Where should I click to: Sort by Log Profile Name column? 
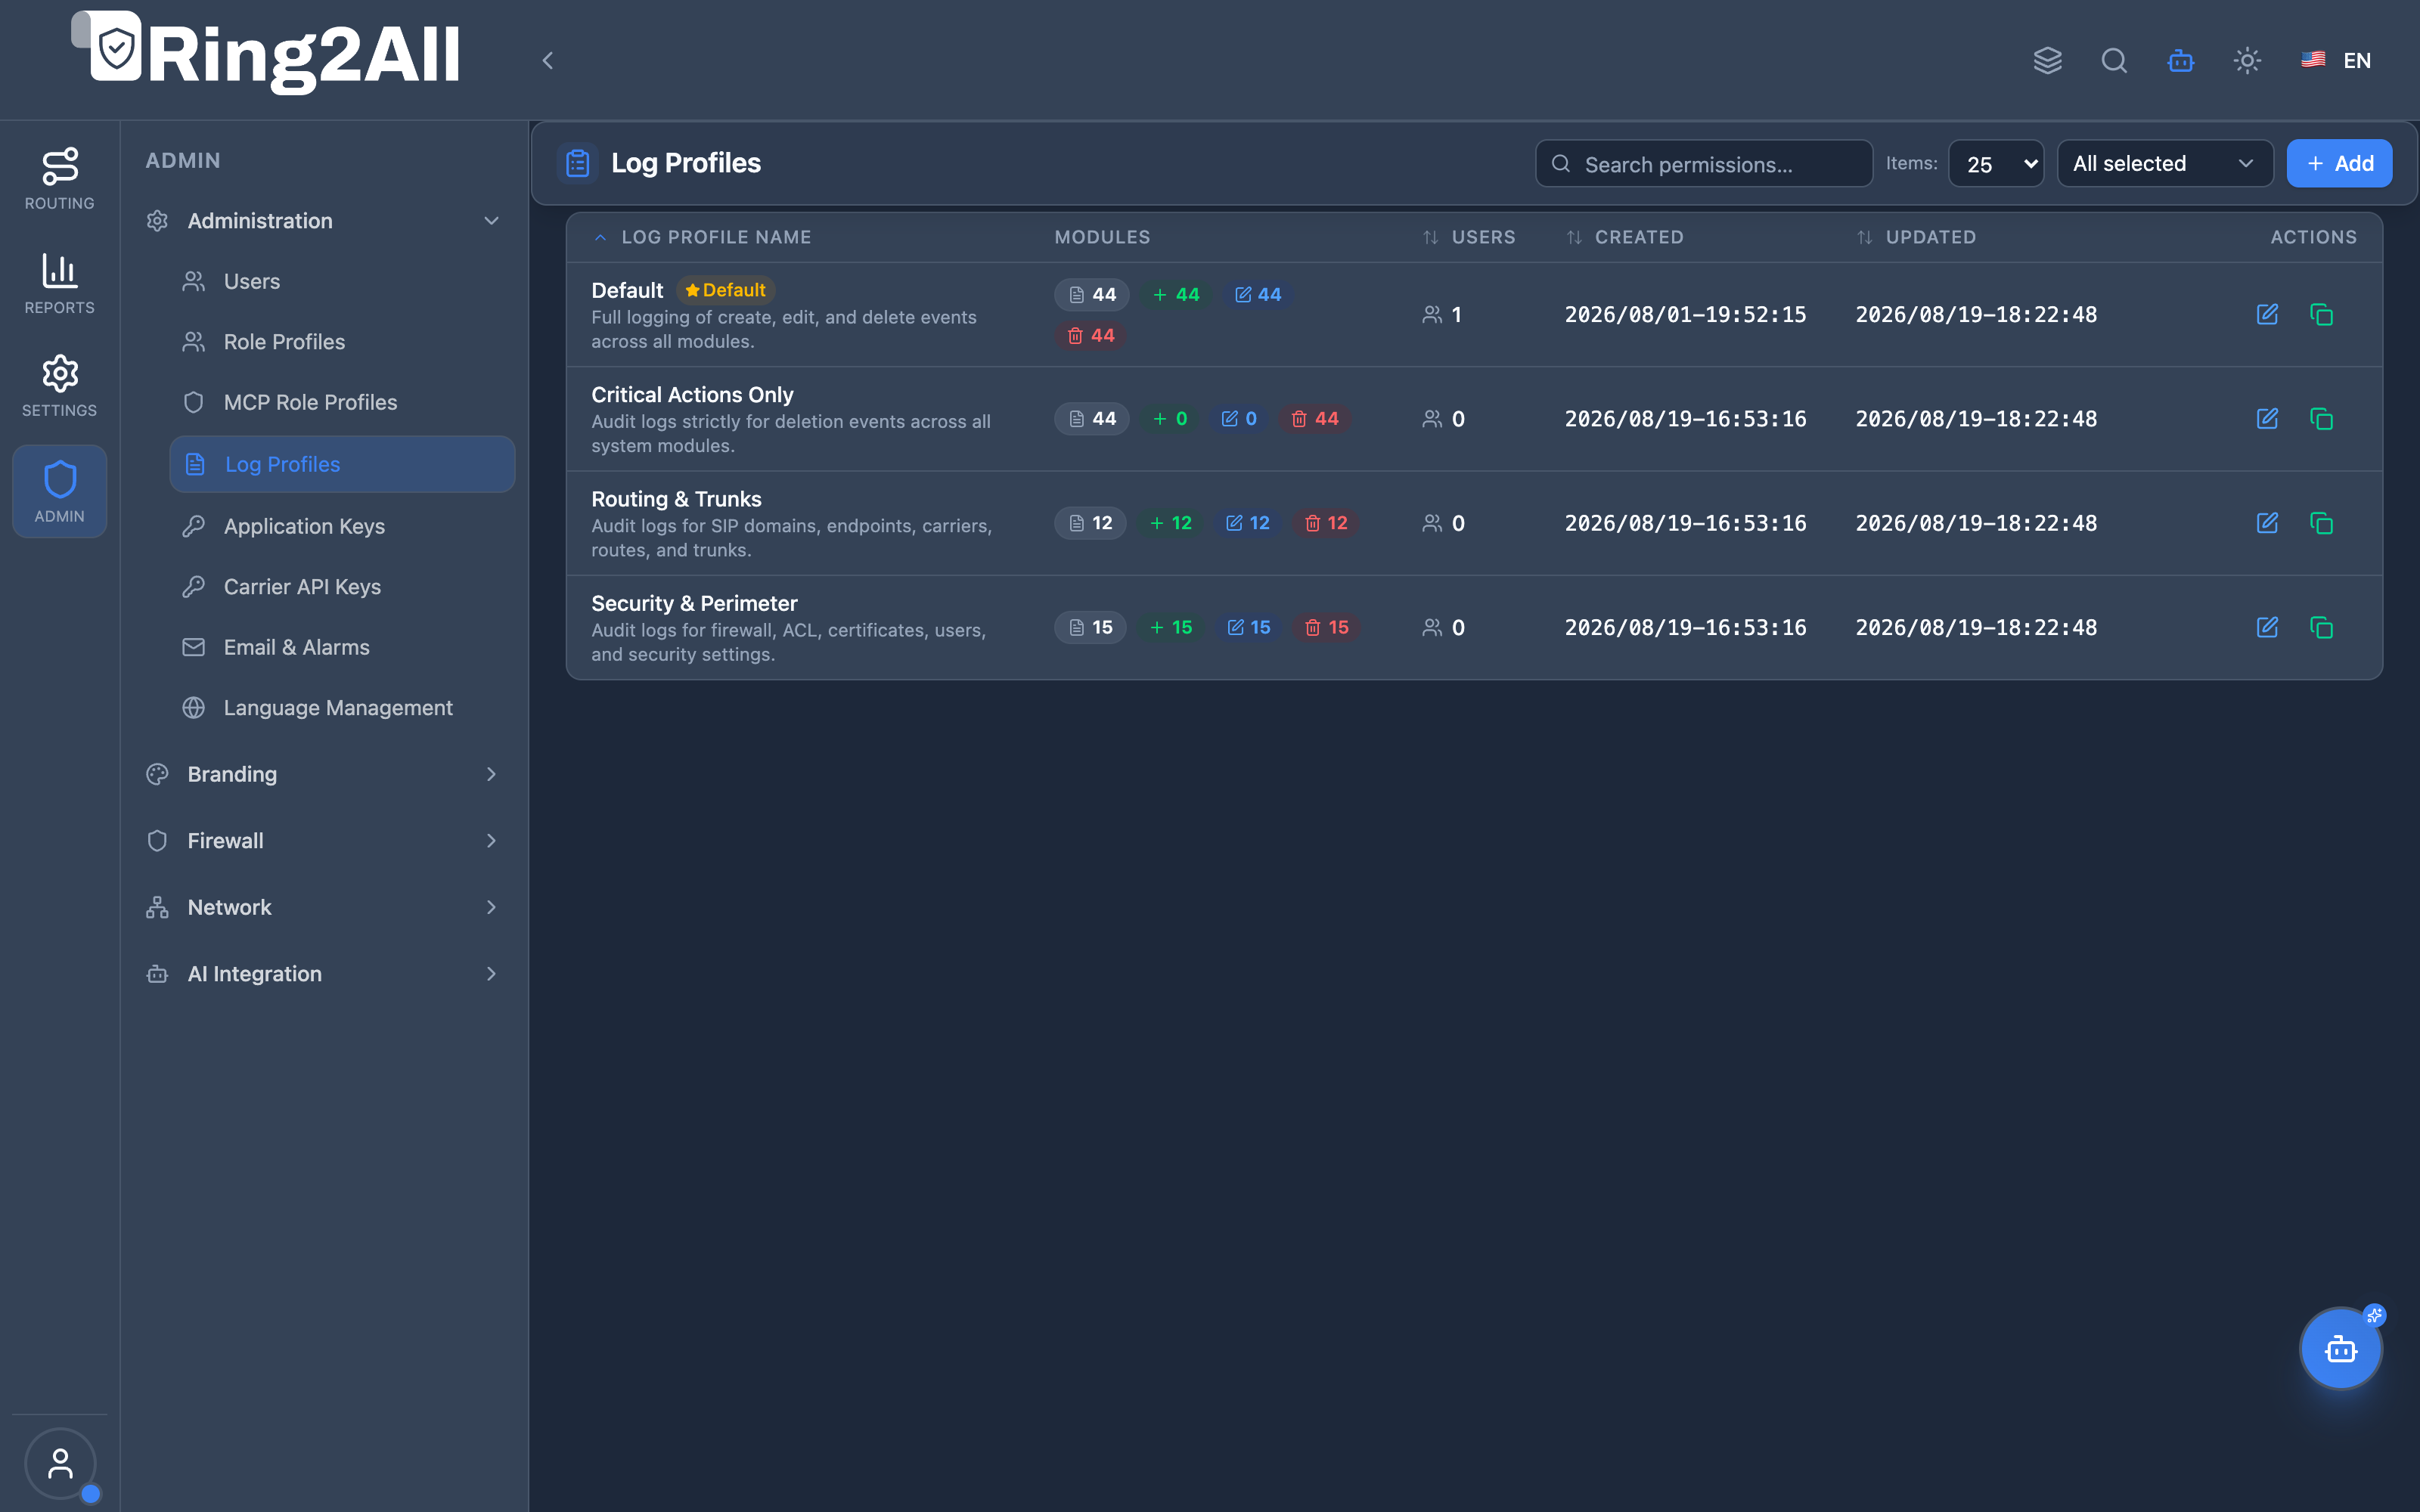click(702, 237)
